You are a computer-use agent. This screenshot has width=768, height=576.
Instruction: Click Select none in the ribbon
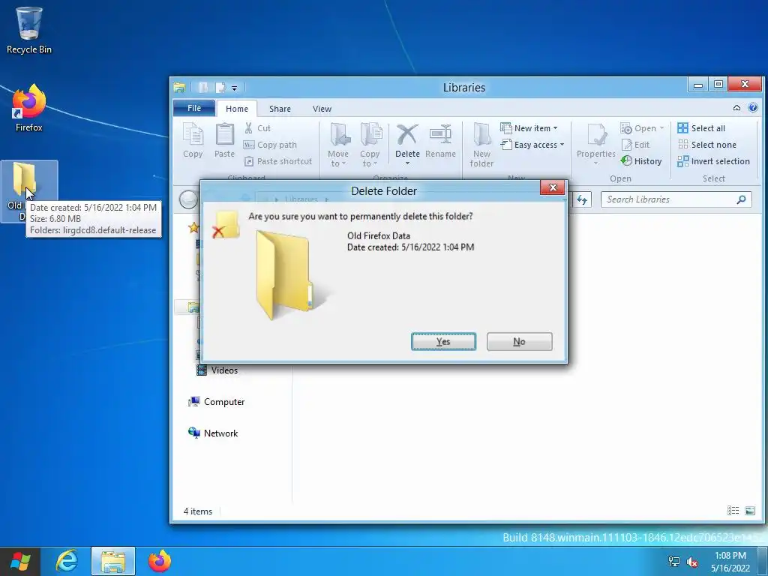706,145
